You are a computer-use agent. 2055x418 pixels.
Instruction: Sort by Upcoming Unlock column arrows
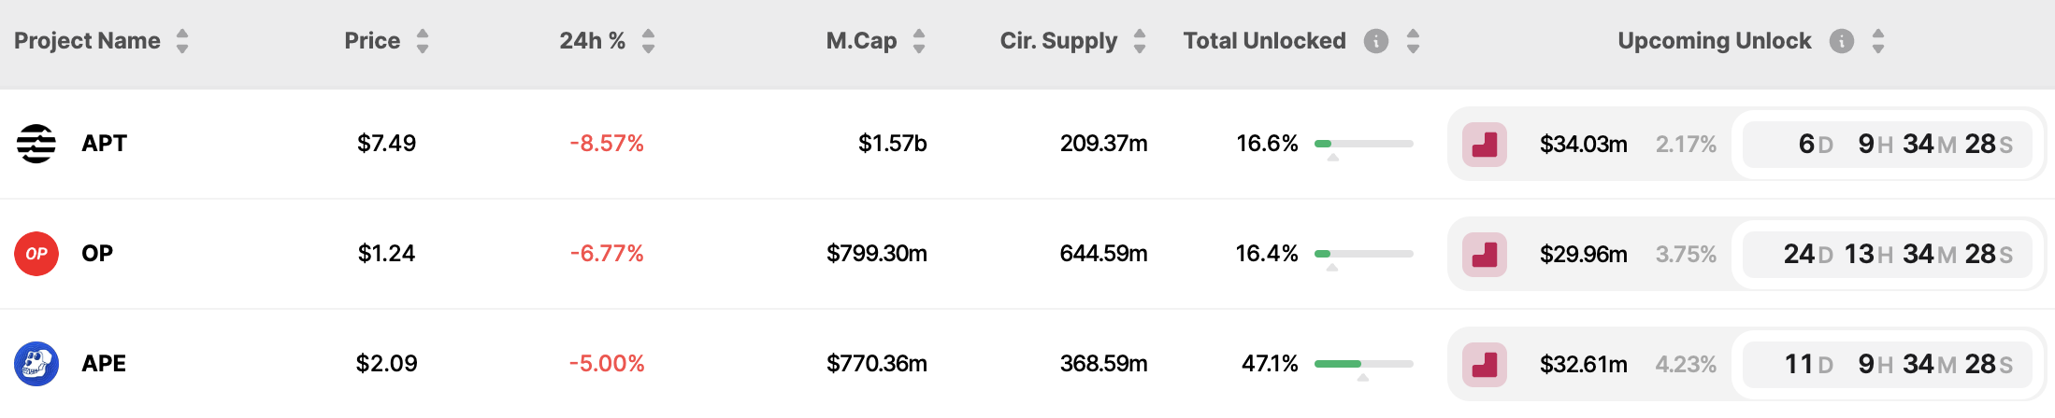(1877, 41)
